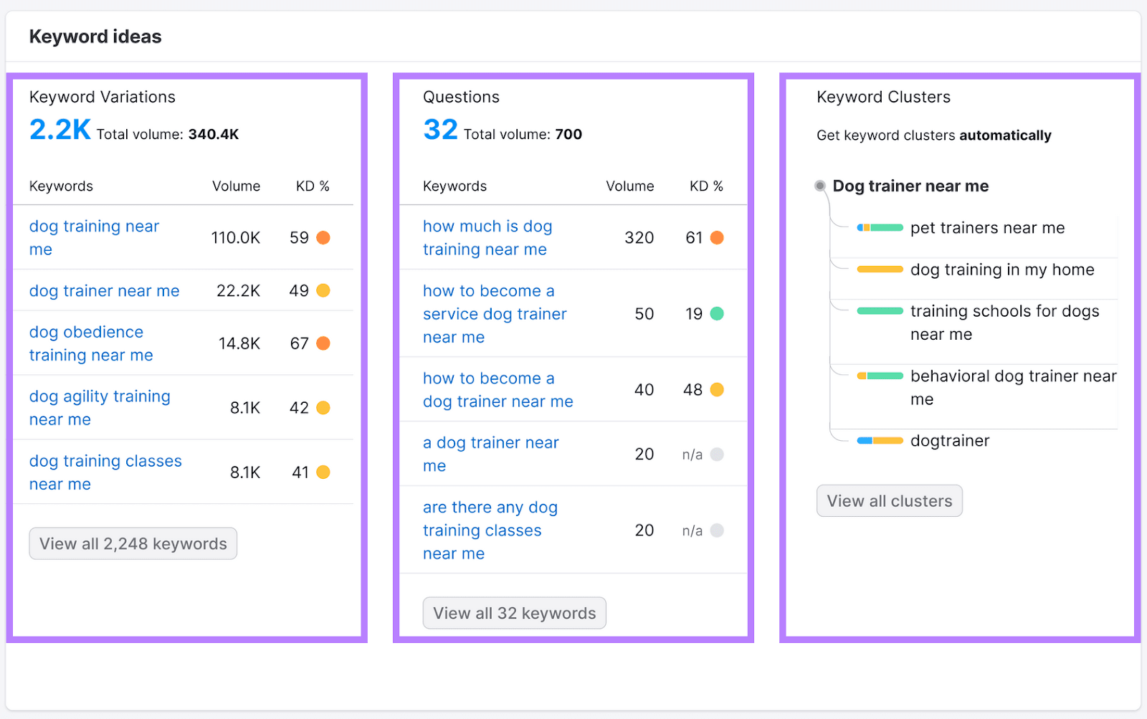The width and height of the screenshot is (1147, 719).
Task: Open 'dog training classes near me' keyword
Action: pos(105,472)
